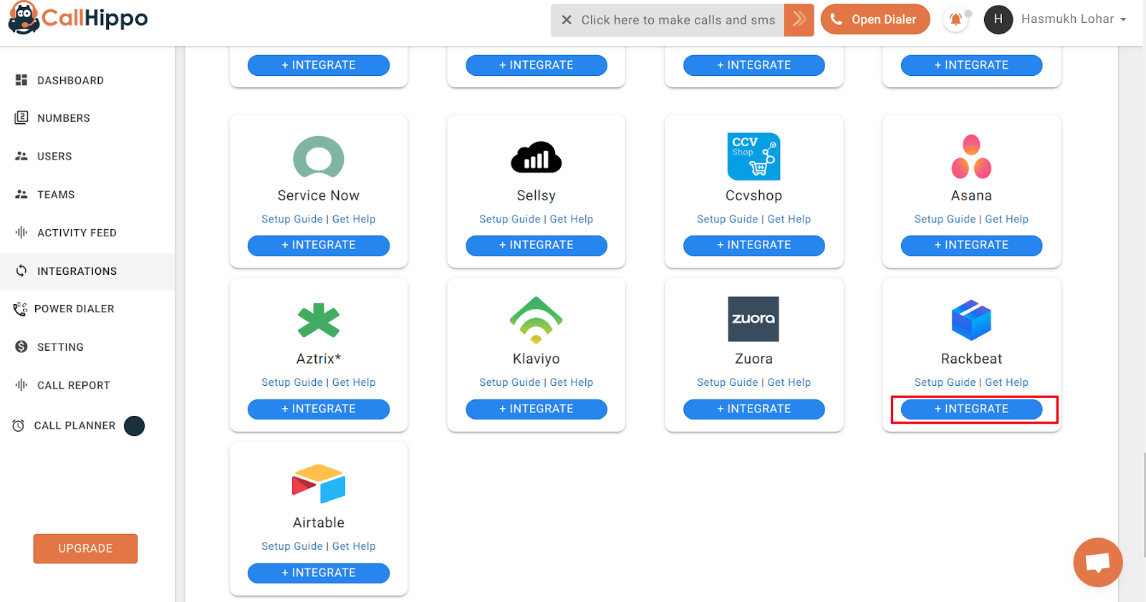Viewport: 1146px width, 602px height.
Task: Click the page vertical scrollbar
Action: (x=1143, y=504)
